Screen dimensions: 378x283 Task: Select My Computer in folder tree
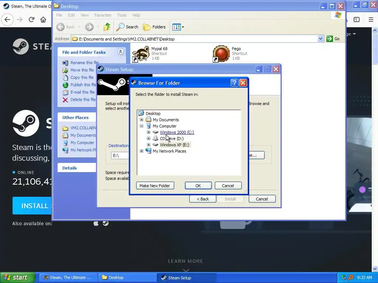[x=164, y=126]
